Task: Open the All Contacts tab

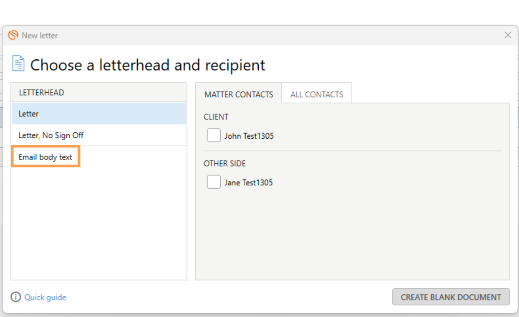Action: [x=317, y=94]
